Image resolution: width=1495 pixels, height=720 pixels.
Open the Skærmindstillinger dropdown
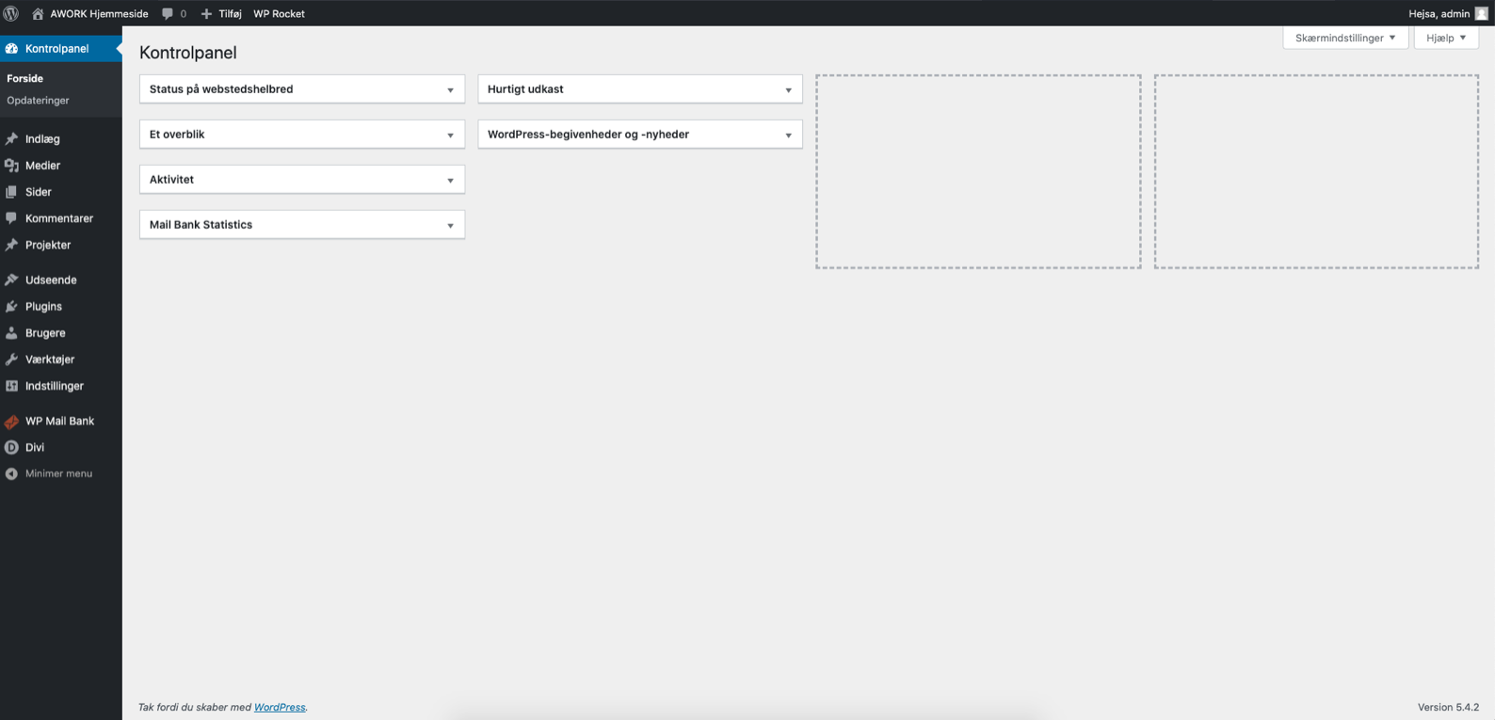pos(1345,38)
